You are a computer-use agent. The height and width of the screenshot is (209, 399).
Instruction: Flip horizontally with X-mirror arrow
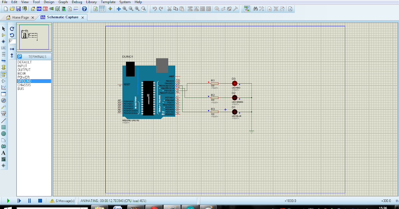click(x=12, y=49)
